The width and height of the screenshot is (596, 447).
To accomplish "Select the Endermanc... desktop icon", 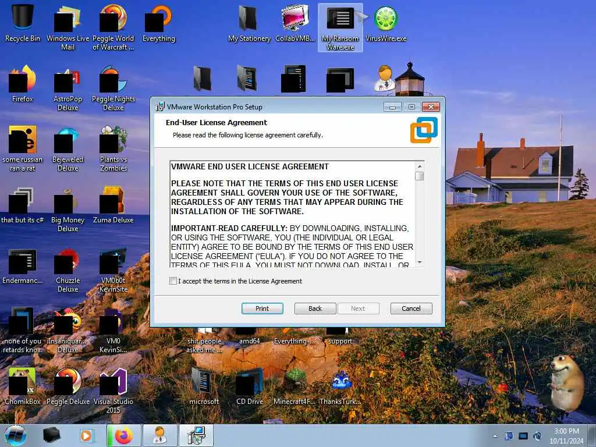I will click(23, 265).
